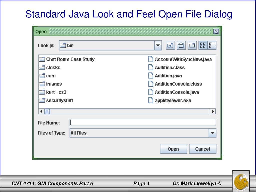Select the 'kurt - cs3' folder name
The height and width of the screenshot is (192, 256).
pos(56,92)
